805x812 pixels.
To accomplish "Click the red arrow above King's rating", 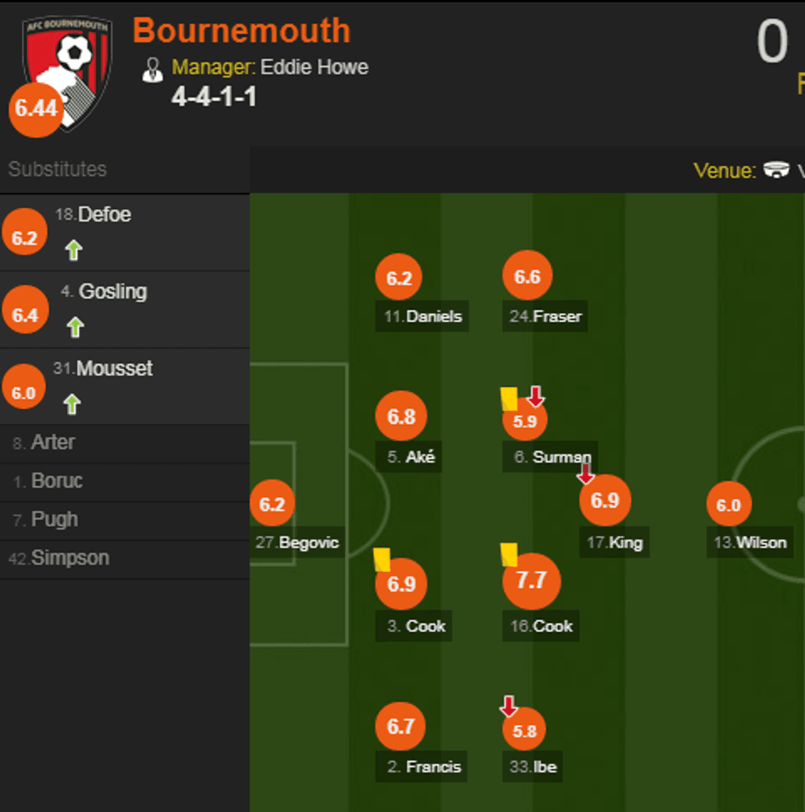I will tap(586, 473).
